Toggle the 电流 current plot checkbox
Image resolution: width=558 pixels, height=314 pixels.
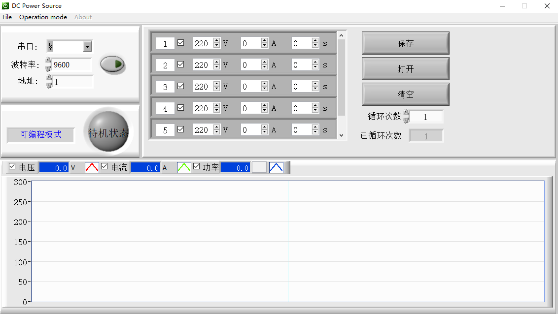pos(104,167)
